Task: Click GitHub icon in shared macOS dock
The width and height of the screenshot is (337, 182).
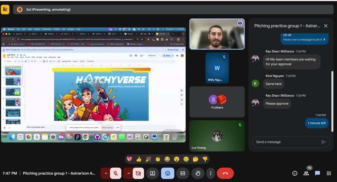Action: pyautogui.click(x=97, y=137)
